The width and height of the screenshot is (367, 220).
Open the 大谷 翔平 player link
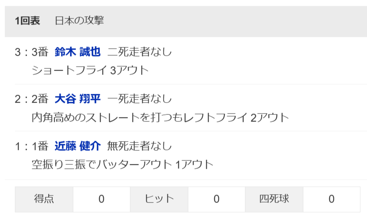[78, 99]
